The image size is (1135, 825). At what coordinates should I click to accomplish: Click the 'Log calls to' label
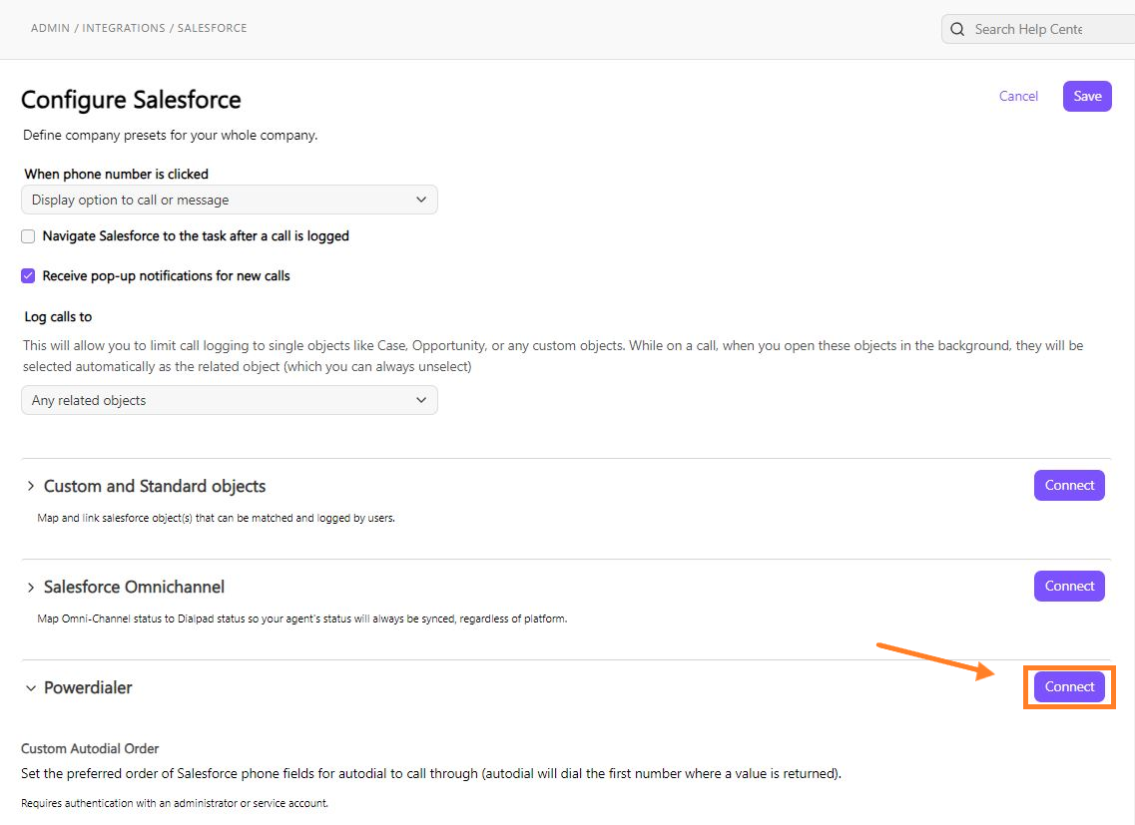58,317
